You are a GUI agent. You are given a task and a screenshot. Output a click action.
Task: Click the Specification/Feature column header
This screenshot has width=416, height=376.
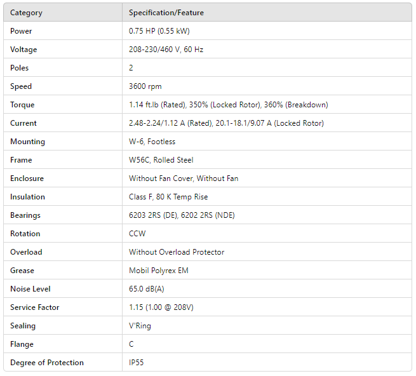166,13
